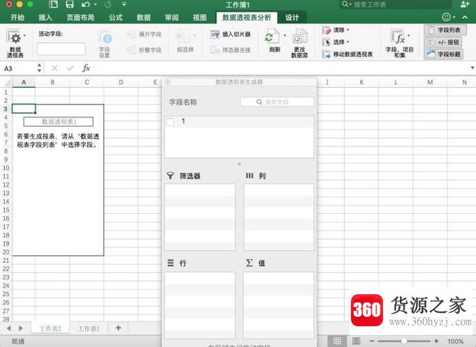Image resolution: width=476 pixels, height=347 pixels.
Task: Click the 活动字段 input box
Action: (61, 49)
